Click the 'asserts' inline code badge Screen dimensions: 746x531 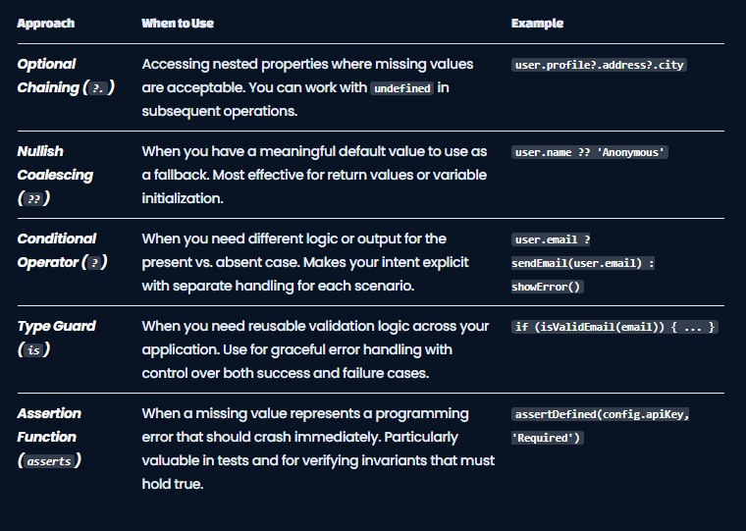click(x=49, y=461)
